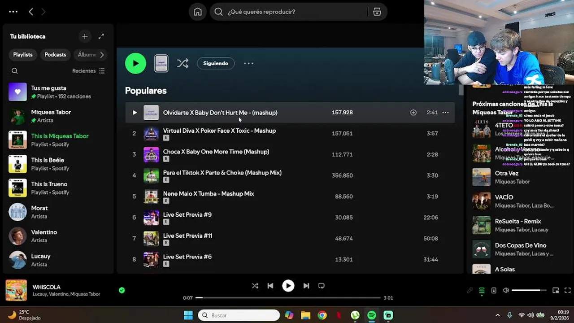Viewport: 574px width, 323px height.
Task: Open the Recientes sort dropdown
Action: pyautogui.click(x=88, y=71)
